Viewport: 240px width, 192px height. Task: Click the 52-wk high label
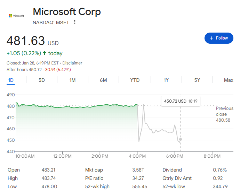(x=97, y=186)
